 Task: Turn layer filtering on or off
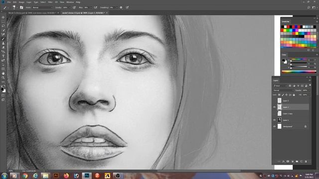pos(310,85)
